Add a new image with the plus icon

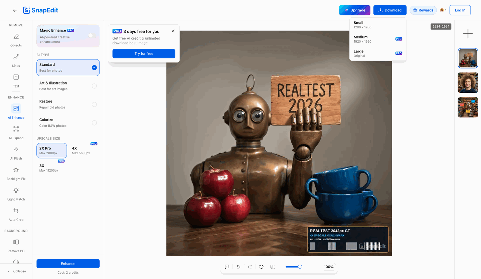pos(468,34)
